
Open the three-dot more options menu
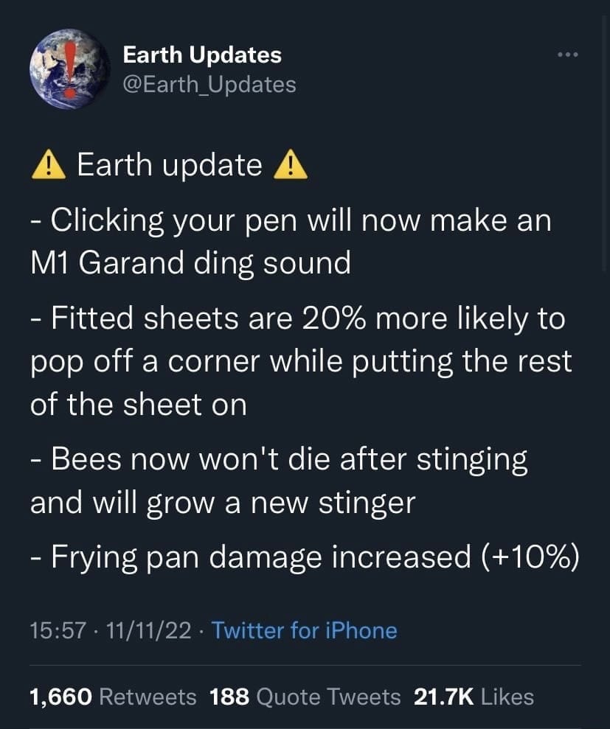point(568,55)
